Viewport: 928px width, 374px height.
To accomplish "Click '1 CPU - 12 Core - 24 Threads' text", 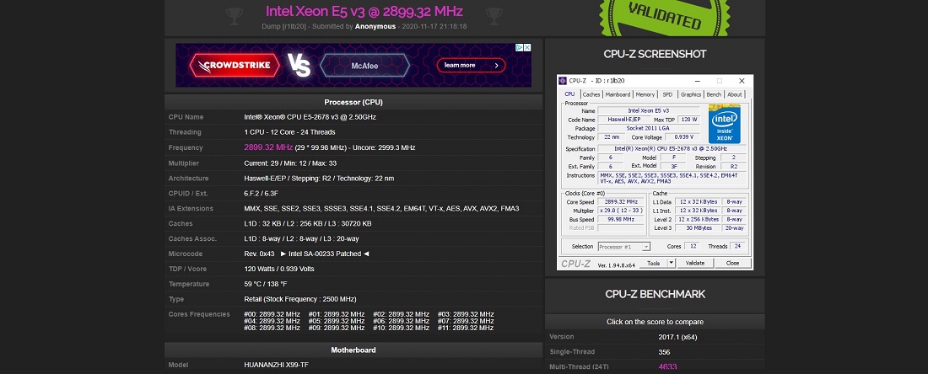I will coord(289,132).
